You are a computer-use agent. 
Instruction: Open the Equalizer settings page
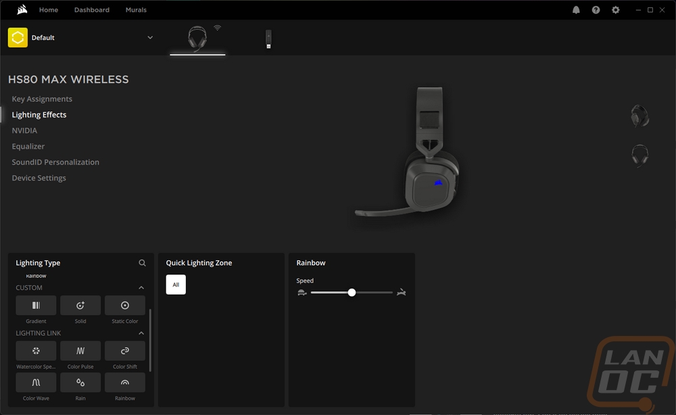click(28, 147)
